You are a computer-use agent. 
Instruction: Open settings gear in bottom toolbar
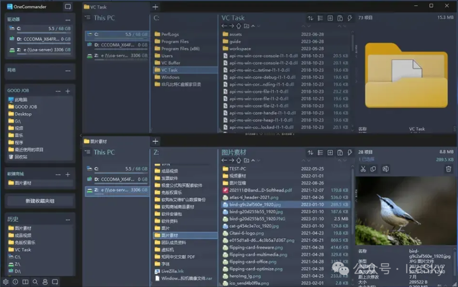(x=6, y=281)
